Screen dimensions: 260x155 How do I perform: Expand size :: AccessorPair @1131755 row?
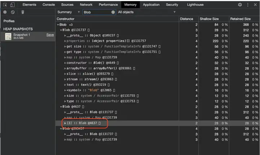[65, 96]
